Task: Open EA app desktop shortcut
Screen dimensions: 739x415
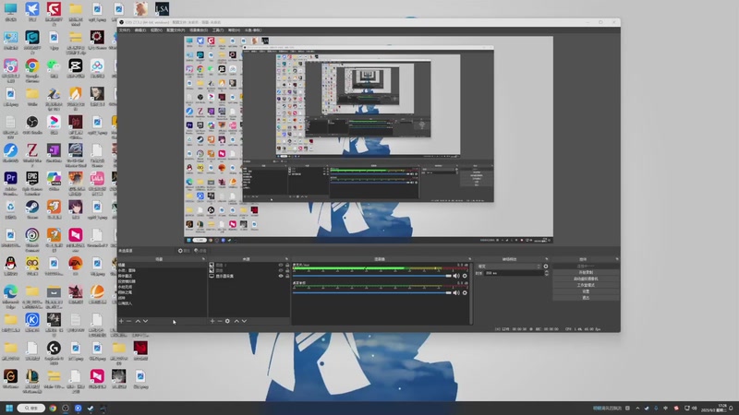Action: (x=76, y=266)
